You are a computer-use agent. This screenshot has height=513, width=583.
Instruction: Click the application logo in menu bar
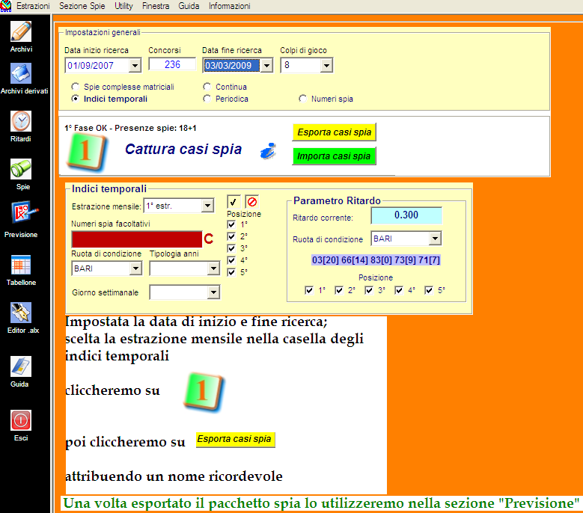click(6, 6)
